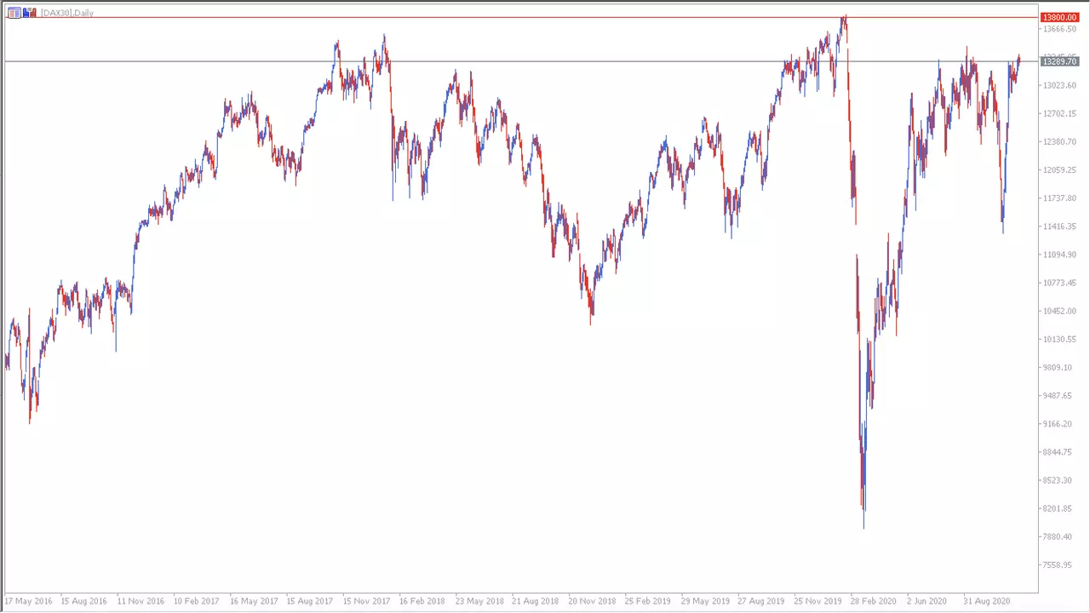Click the 12702.15 price axis value
Screen dimensions: 1090x613
click(1059, 113)
